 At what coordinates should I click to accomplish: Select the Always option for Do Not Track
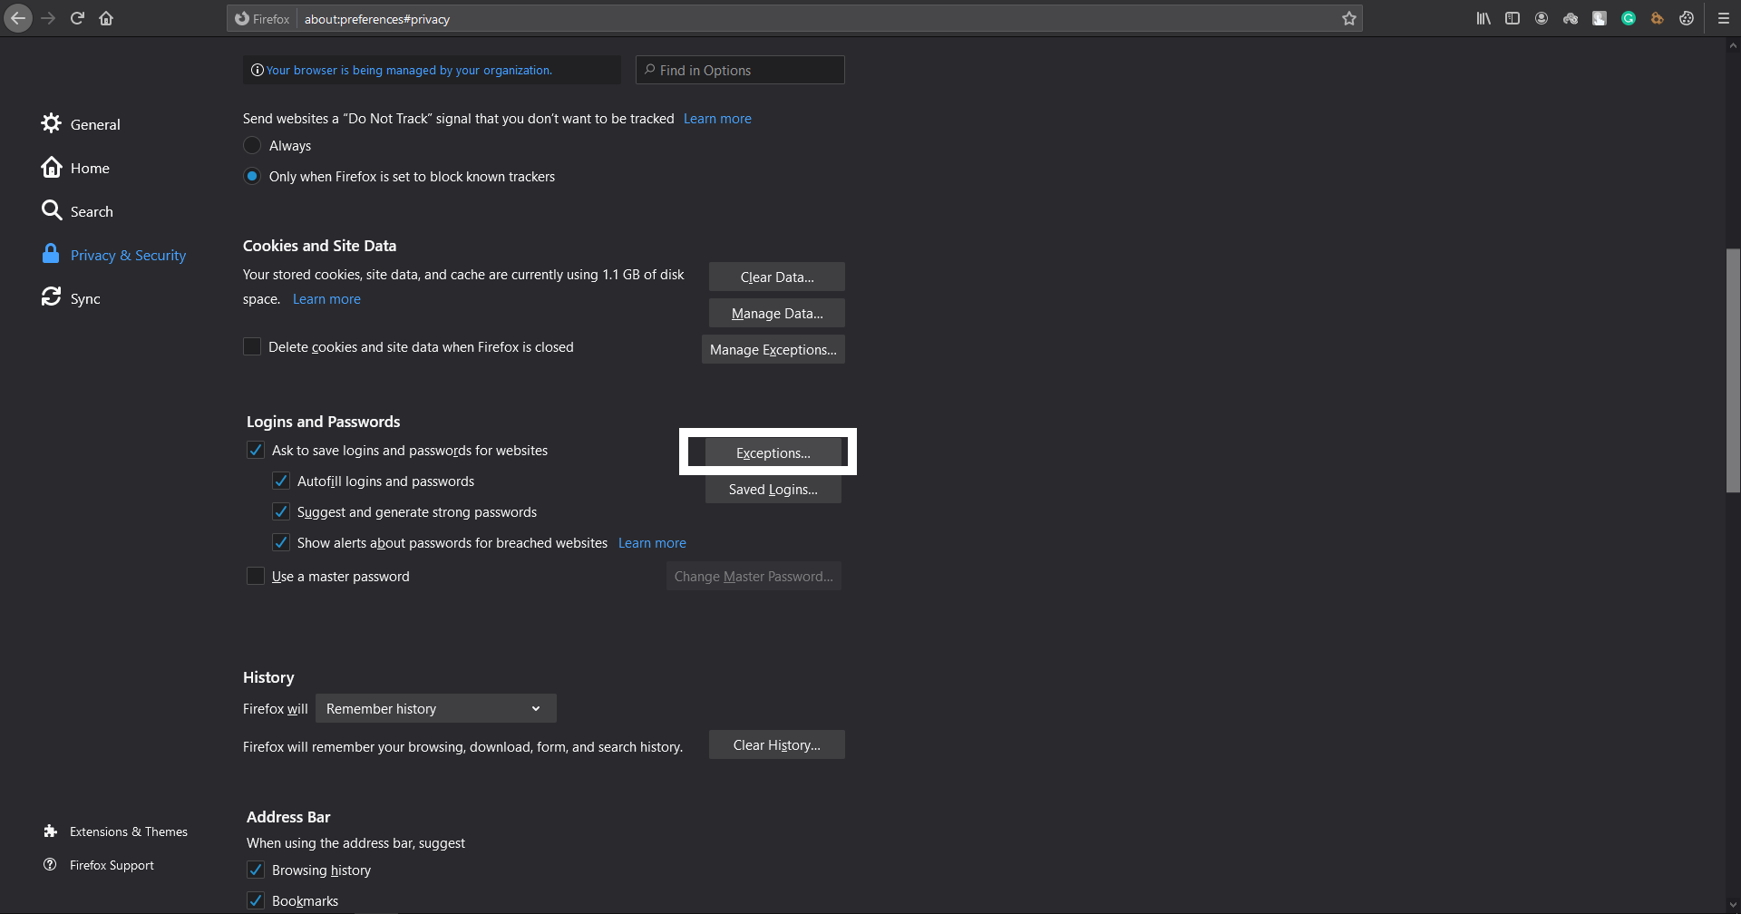[252, 145]
